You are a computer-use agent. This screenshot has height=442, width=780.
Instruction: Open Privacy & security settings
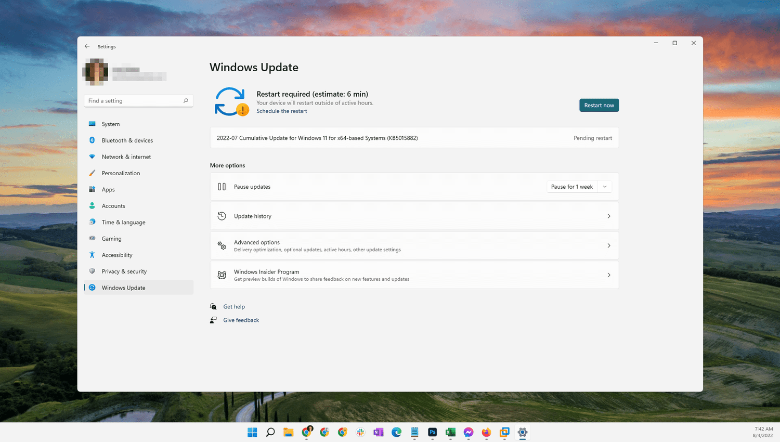pyautogui.click(x=138, y=271)
